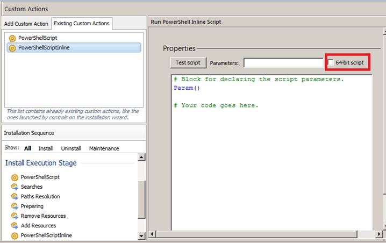Select the Searches action icon
Viewport: 386px width, 243px height.
coord(15,187)
